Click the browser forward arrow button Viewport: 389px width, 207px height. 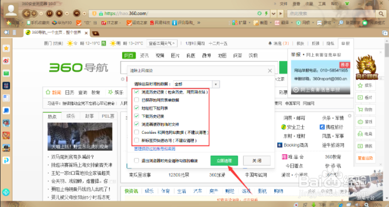coord(34,13)
